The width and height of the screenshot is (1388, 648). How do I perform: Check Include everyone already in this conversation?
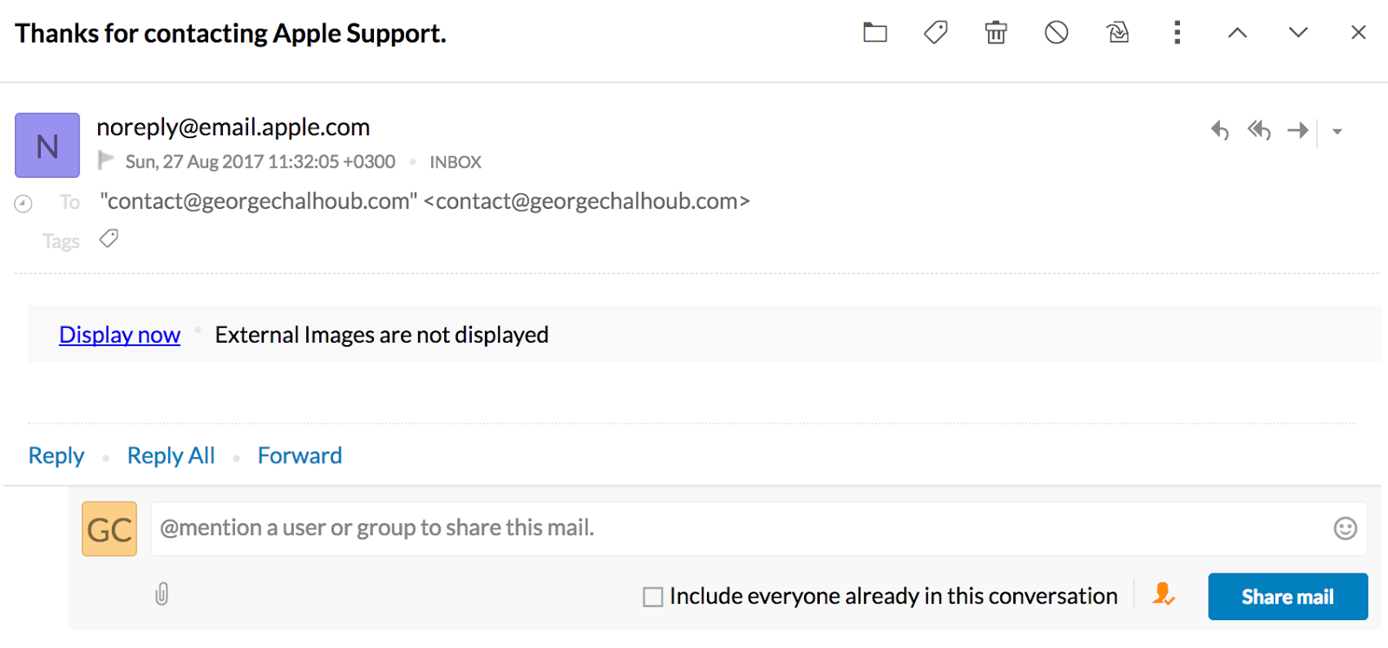tap(653, 597)
